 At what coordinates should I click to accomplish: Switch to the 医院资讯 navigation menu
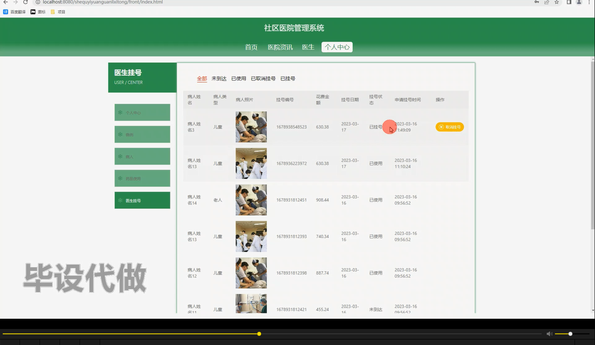pos(279,47)
